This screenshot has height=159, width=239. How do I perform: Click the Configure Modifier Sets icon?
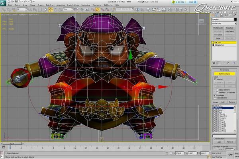234,63
